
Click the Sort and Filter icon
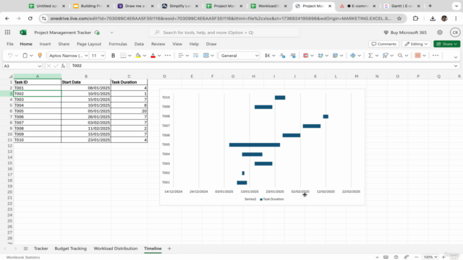point(386,56)
